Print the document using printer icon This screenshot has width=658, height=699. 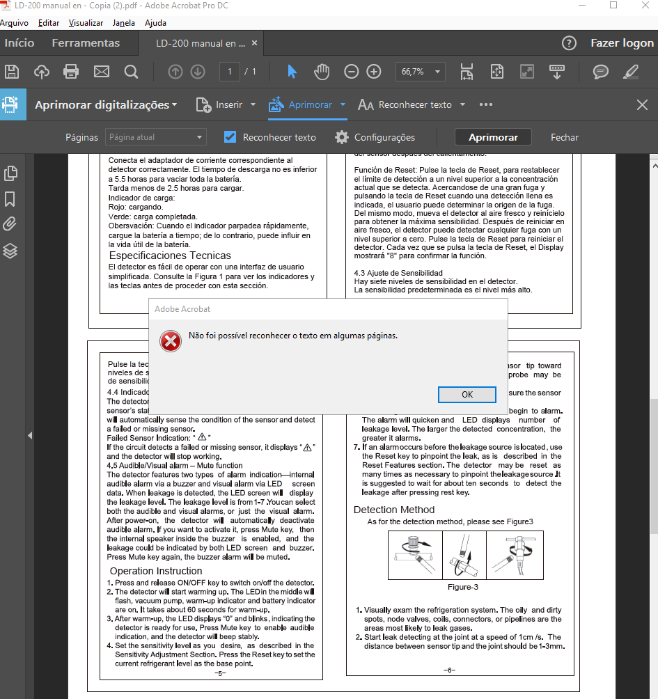click(71, 72)
